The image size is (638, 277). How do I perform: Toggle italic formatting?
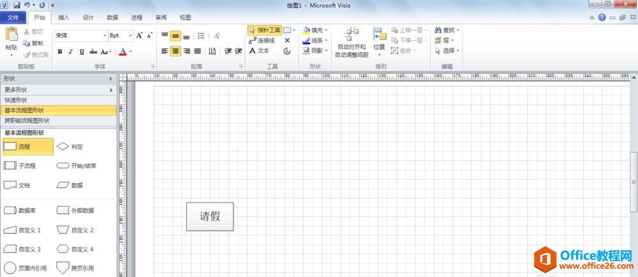(x=71, y=52)
